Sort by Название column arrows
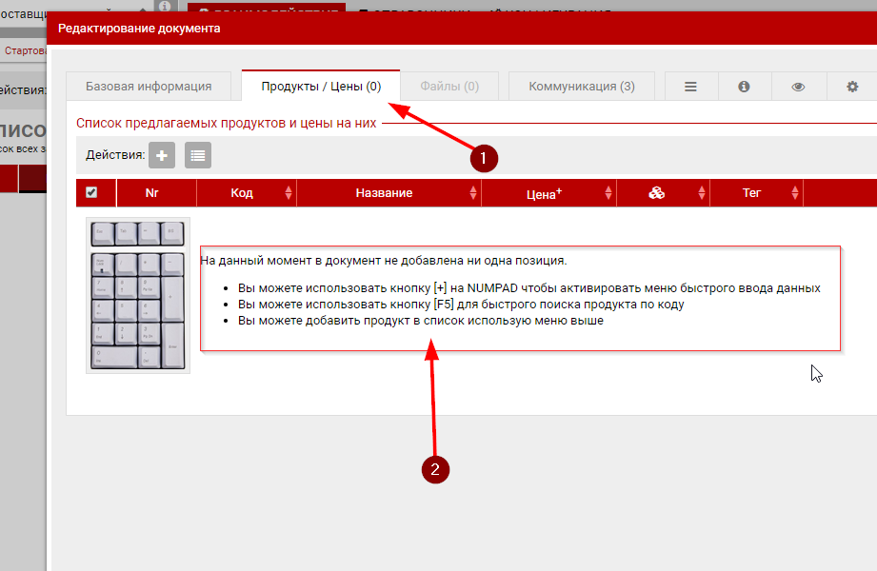 pyautogui.click(x=473, y=193)
